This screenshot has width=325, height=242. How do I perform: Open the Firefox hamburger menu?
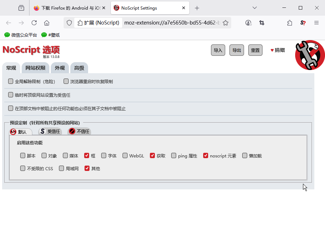tap(316, 23)
